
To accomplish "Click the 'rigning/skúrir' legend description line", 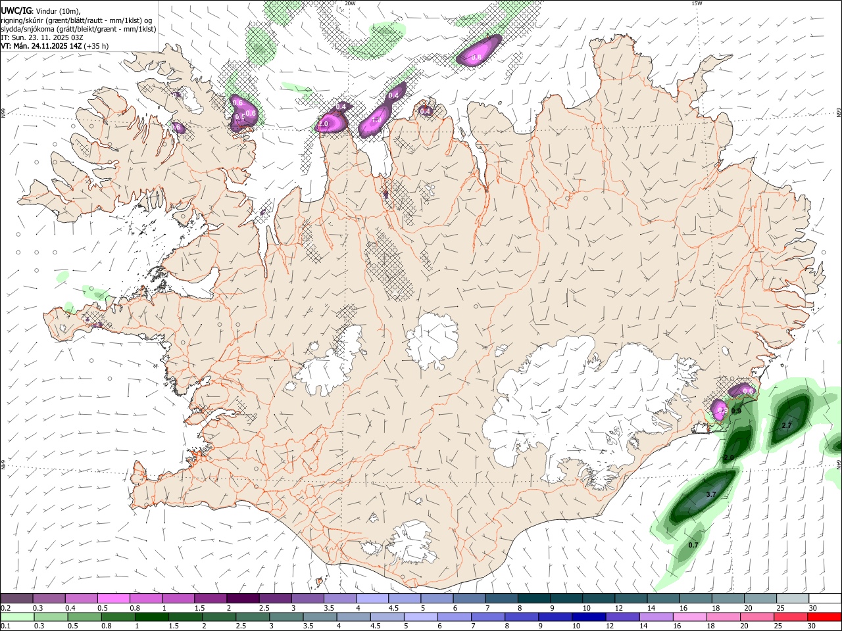I will point(76,20).
